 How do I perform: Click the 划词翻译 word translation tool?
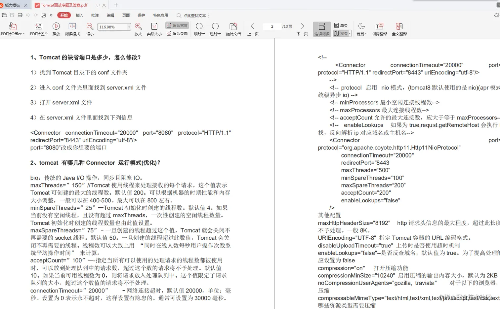point(379,29)
